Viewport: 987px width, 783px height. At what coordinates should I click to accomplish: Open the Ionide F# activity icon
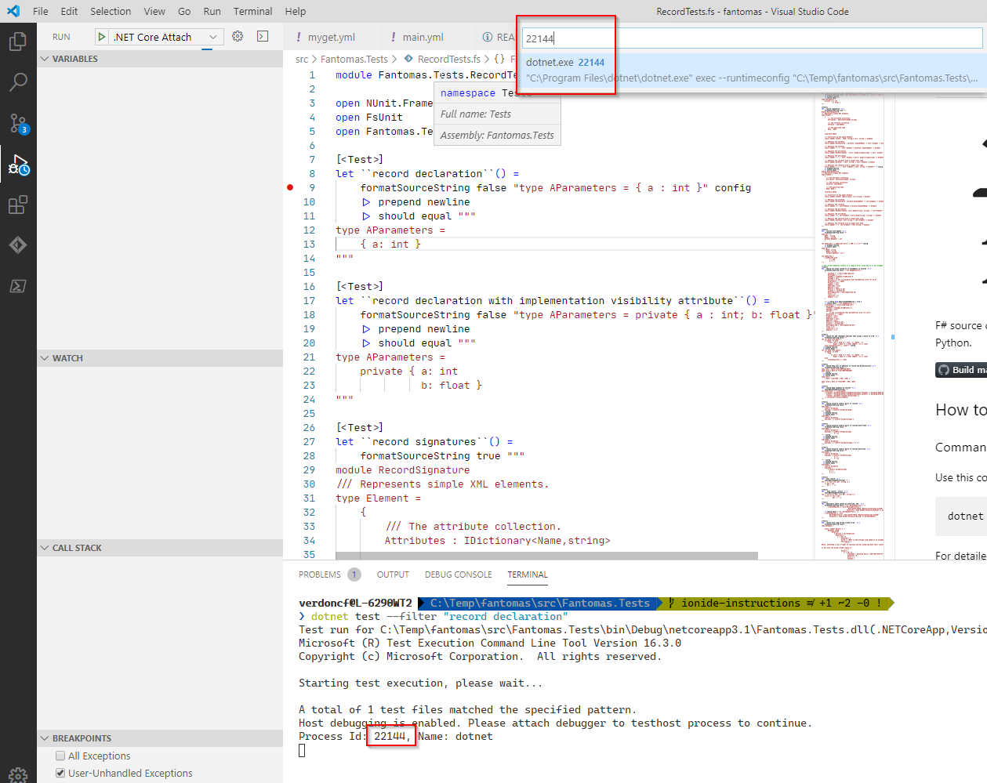(18, 245)
